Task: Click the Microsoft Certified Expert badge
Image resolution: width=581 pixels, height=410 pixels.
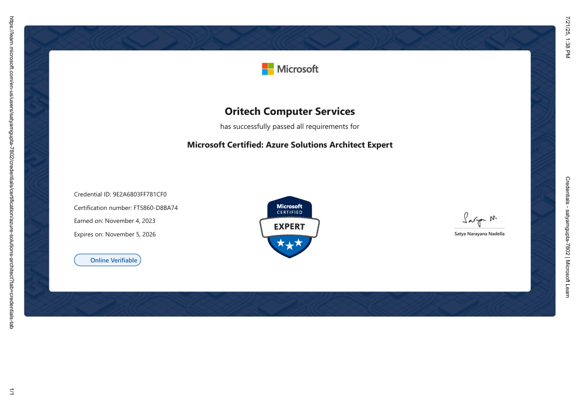Action: 289,227
